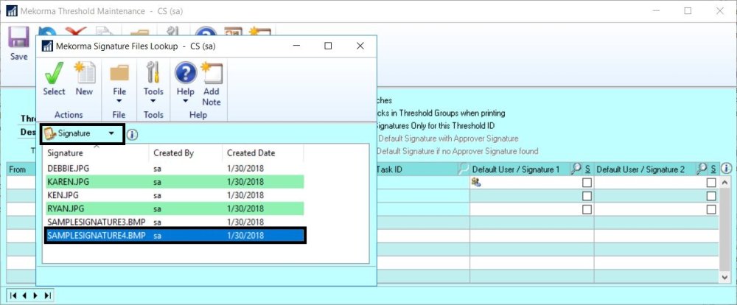
Task: Check first row Signature 1 S checkbox
Action: pos(587,183)
